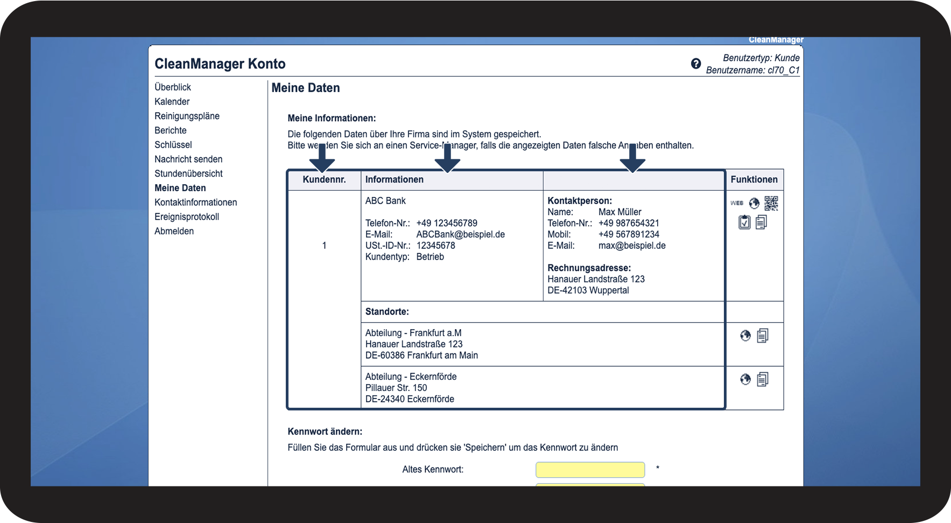Screen dimensions: 951x523
Task: Click the WEB icon for ABC Bank
Action: (x=737, y=203)
